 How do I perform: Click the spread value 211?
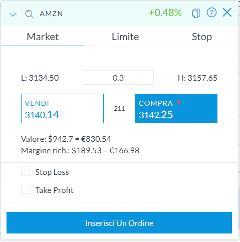(x=119, y=109)
